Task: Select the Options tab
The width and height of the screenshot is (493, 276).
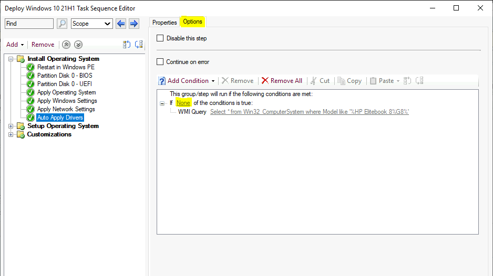Action: pos(192,22)
